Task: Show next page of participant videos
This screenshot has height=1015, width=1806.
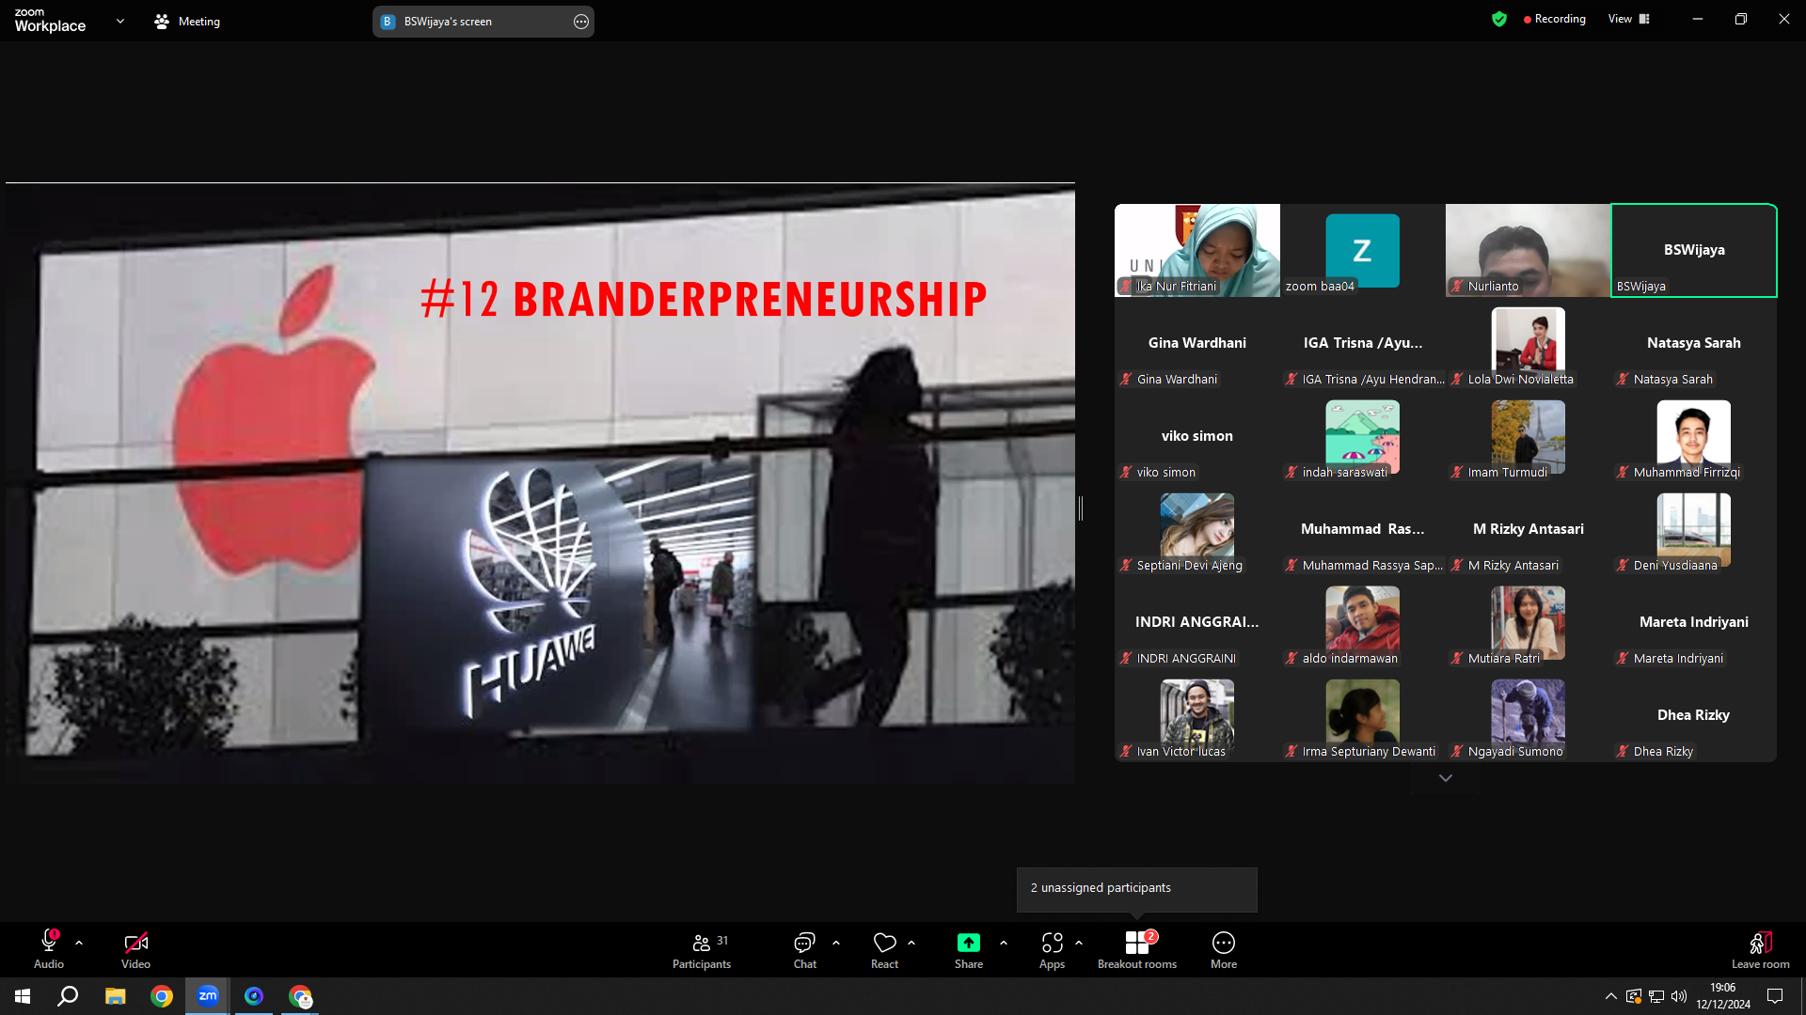Action: [1446, 778]
